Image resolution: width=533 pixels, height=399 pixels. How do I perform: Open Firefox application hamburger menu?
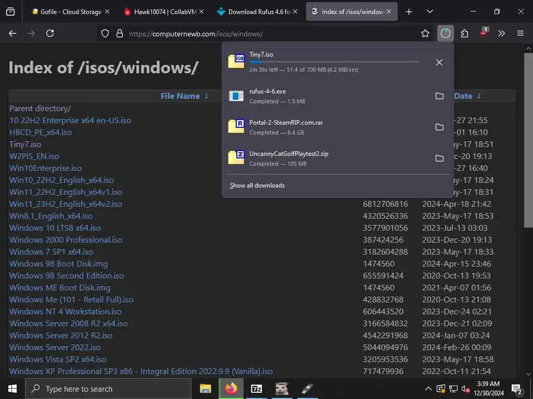point(520,33)
